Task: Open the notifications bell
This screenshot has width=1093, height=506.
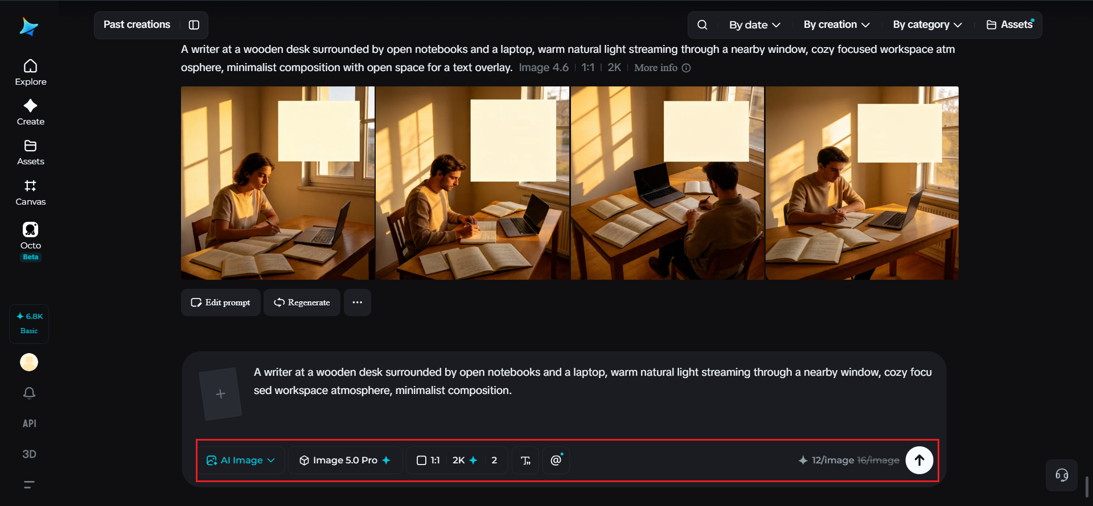Action: coord(29,393)
